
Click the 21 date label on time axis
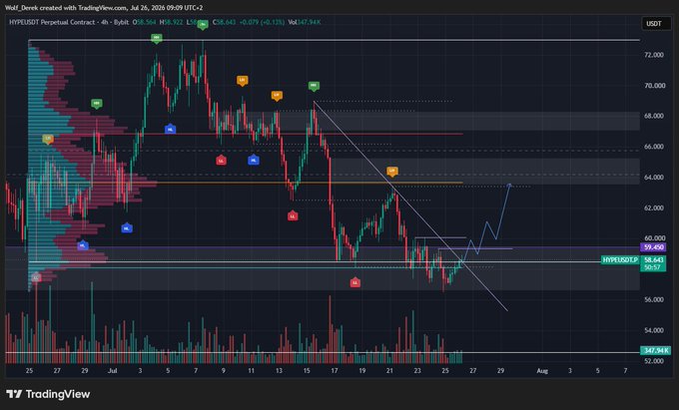point(389,371)
